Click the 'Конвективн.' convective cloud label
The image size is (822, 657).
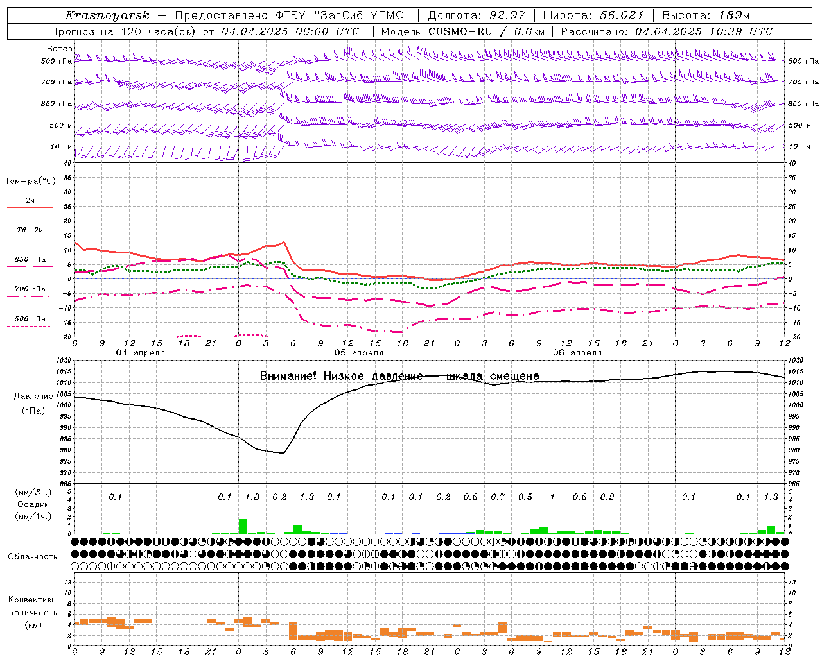coord(33,600)
